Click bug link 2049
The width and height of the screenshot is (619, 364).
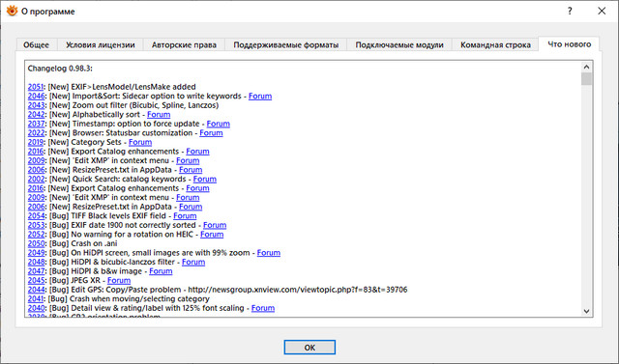click(x=36, y=253)
